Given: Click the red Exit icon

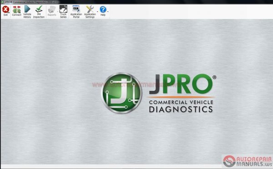Looking at the screenshot, I should pyautogui.click(x=5, y=10).
